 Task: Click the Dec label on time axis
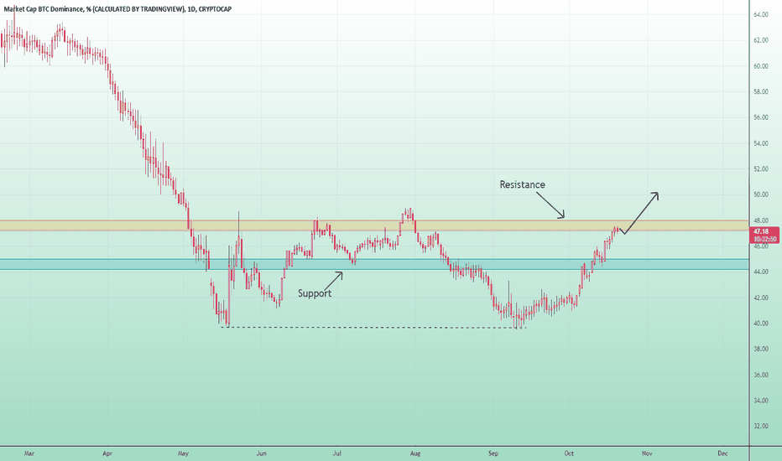tap(722, 453)
